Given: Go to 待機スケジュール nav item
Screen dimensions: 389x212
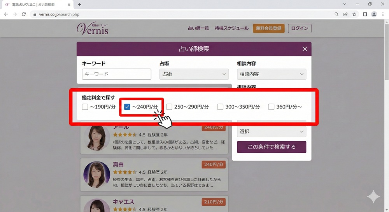Looking at the screenshot, I should [x=231, y=28].
